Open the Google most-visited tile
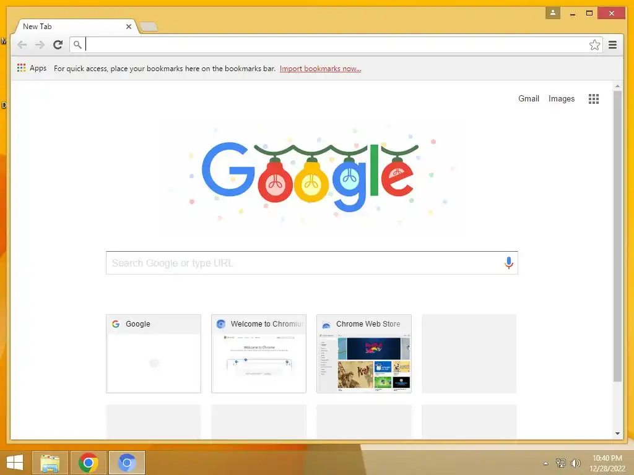This screenshot has height=475, width=634. pos(154,353)
